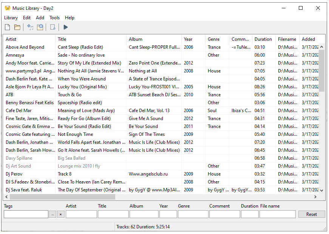Screen dimensions: 329x234
Task: Click the Reset filters button
Action: (311, 214)
